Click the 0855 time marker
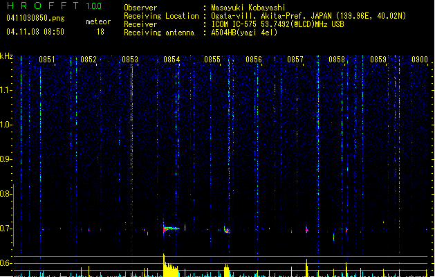This screenshot has height=277, width=435. pos(212,60)
